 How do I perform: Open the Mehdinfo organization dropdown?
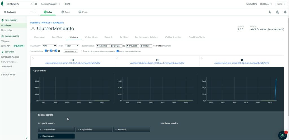pos(20,4)
